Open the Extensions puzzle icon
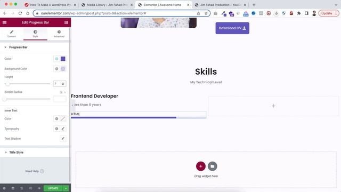This screenshot has width=341, height=192. click(x=299, y=13)
